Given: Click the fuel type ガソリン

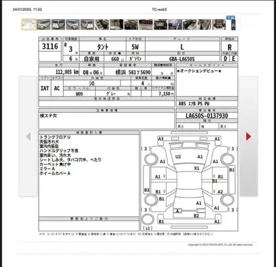Looking at the screenshot, I should point(135,59).
